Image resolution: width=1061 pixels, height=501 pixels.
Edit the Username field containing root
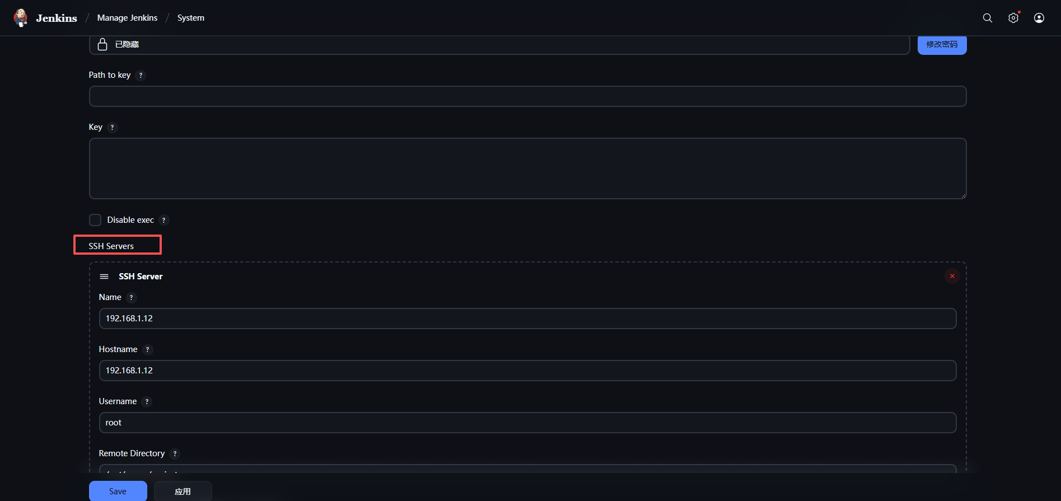(527, 423)
